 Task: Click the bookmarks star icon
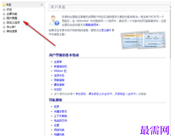tap(4, 5)
